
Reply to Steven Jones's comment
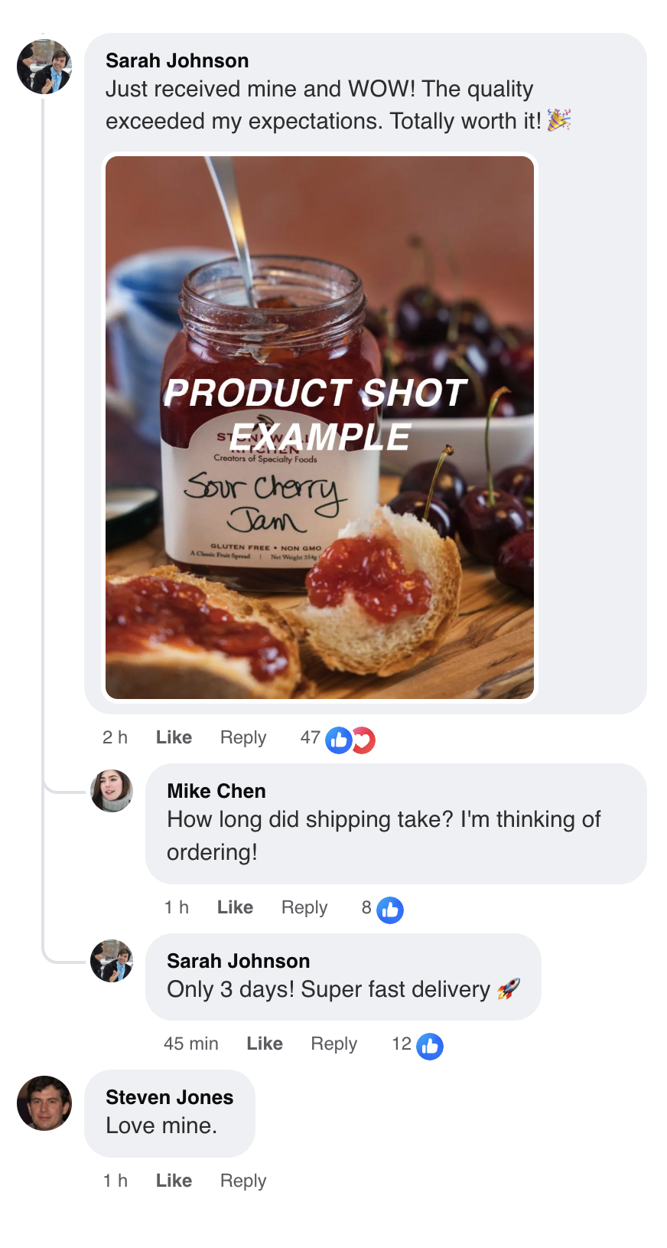pyautogui.click(x=243, y=1181)
